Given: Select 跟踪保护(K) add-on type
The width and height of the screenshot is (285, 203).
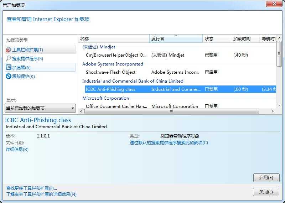Looking at the screenshot, I should click(x=40, y=76).
